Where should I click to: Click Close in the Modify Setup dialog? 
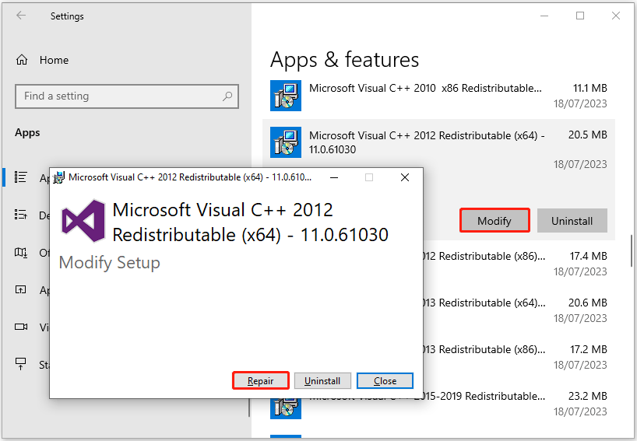[385, 380]
